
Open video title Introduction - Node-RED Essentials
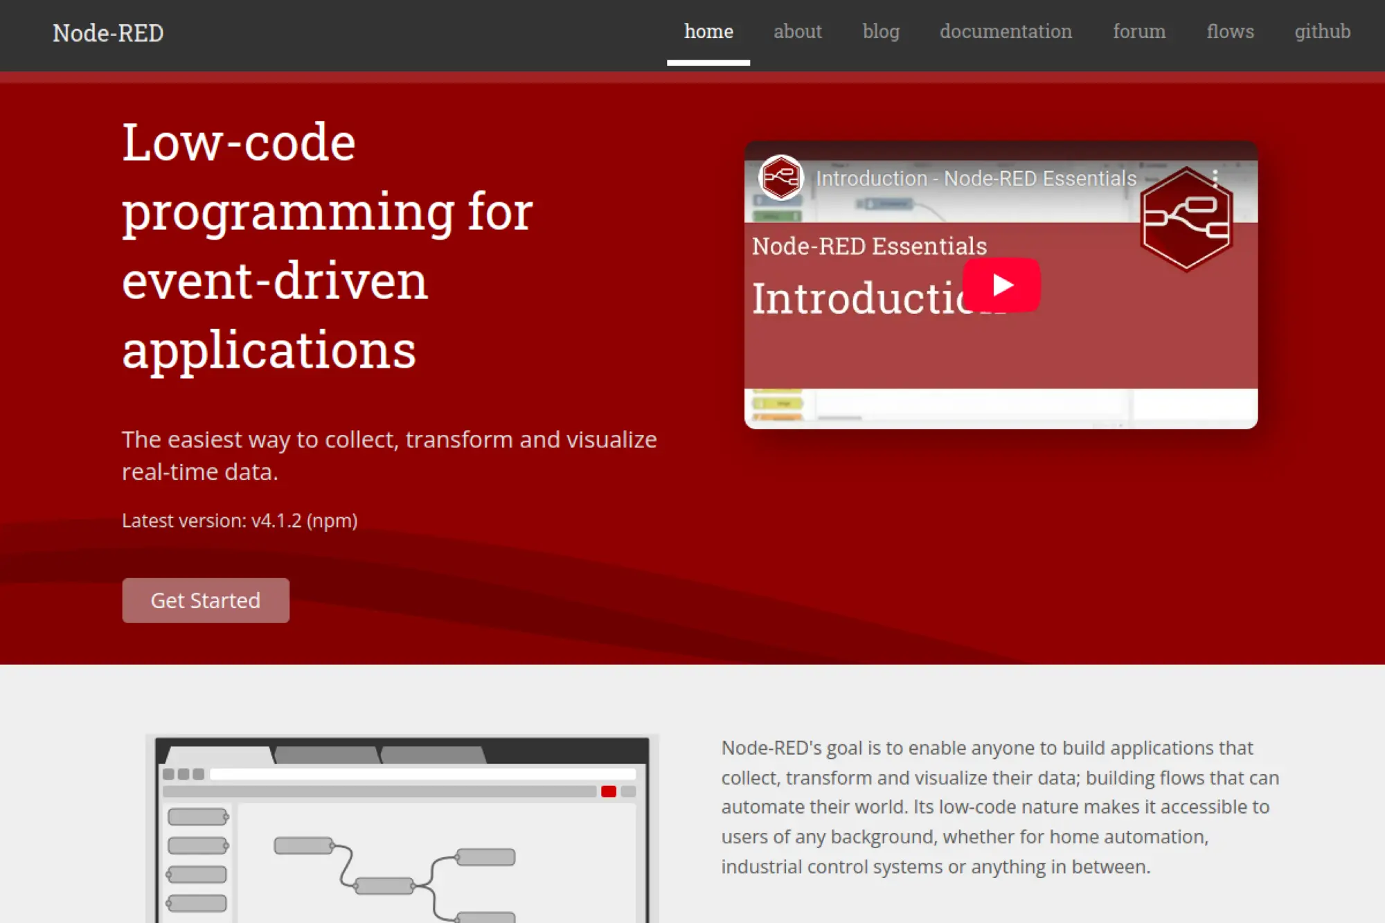click(x=976, y=179)
